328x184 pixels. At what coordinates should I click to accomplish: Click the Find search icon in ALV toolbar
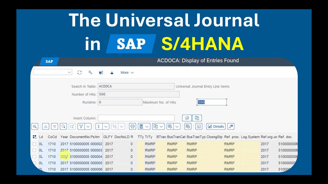[x=63, y=126]
